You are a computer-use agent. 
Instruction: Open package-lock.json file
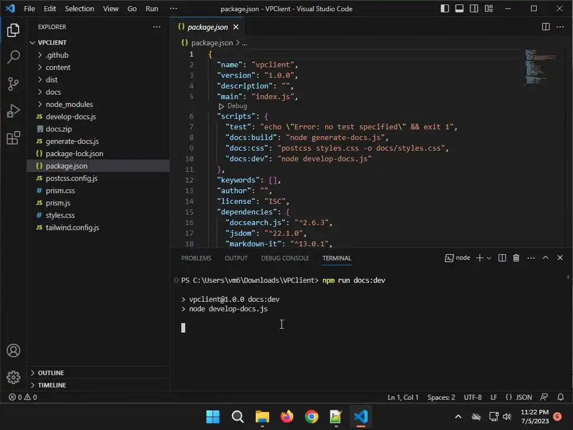coord(98,153)
